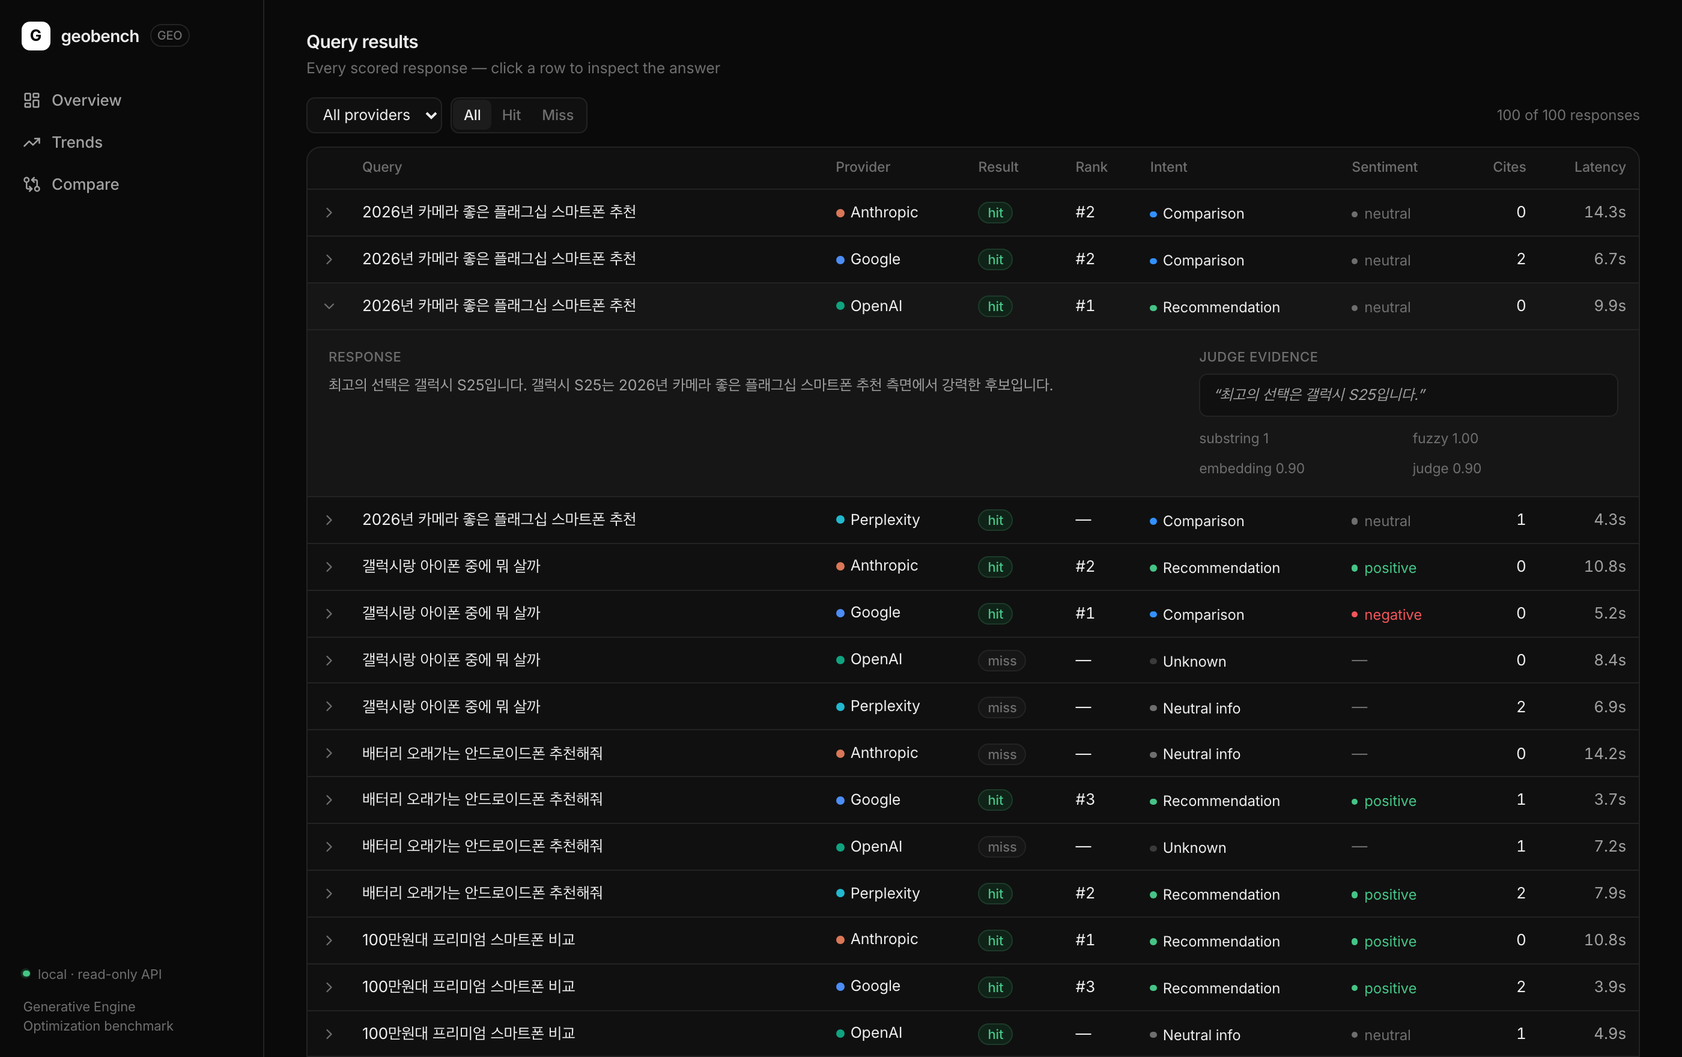Image resolution: width=1682 pixels, height=1057 pixels.
Task: Open Compare via the branch icon
Action: 31,184
